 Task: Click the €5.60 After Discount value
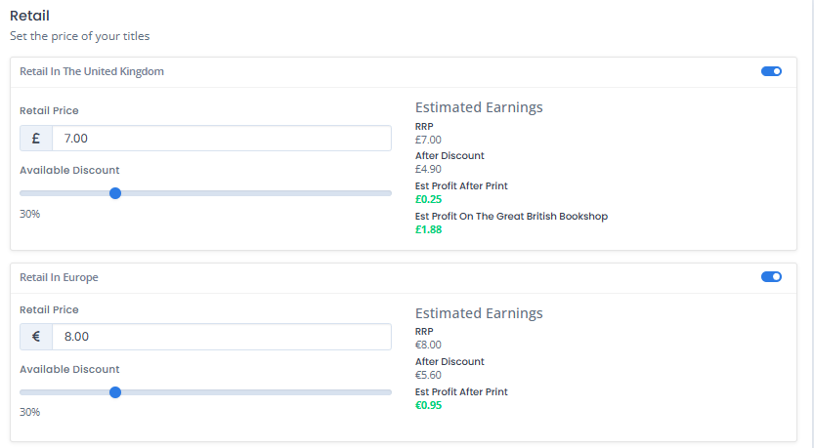tap(429, 375)
